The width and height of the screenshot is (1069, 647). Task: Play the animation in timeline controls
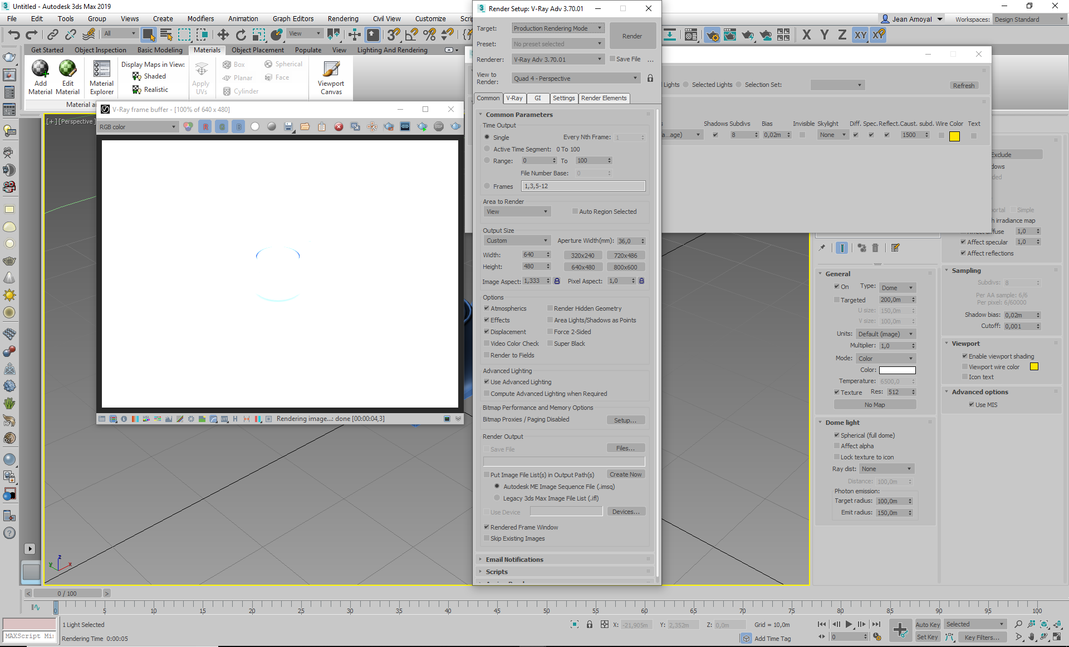(849, 624)
